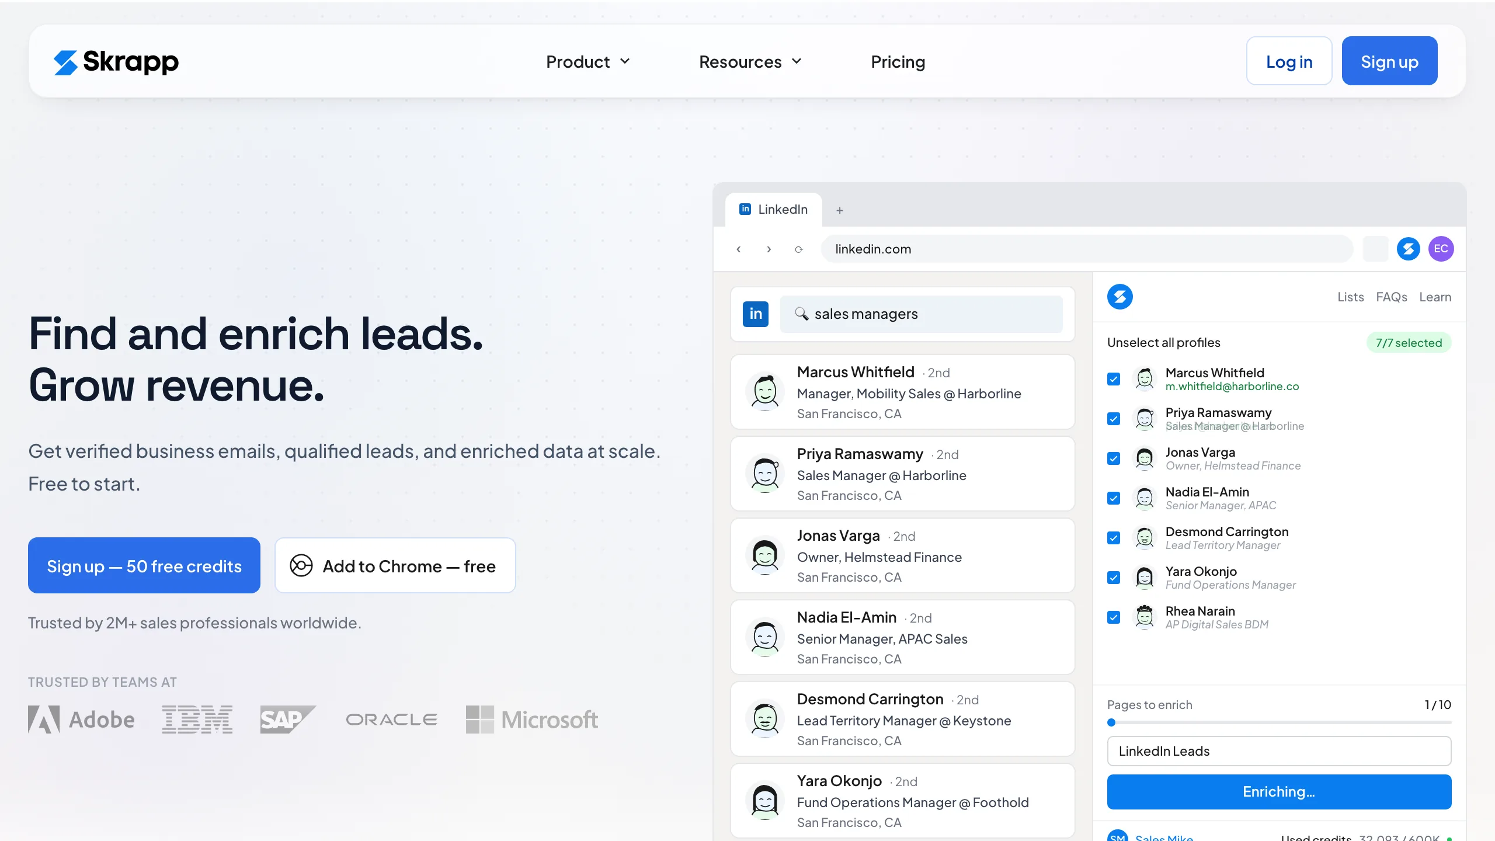Click the Log in button
Screen dimensions: 1495x841
click(1289, 61)
